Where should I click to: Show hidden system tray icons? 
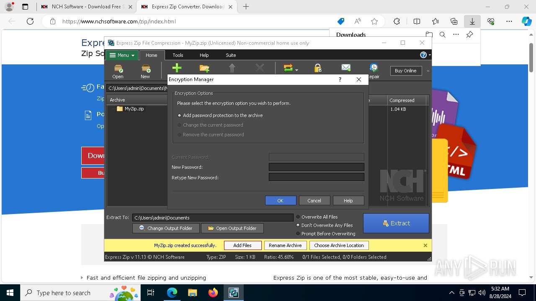tap(451, 293)
